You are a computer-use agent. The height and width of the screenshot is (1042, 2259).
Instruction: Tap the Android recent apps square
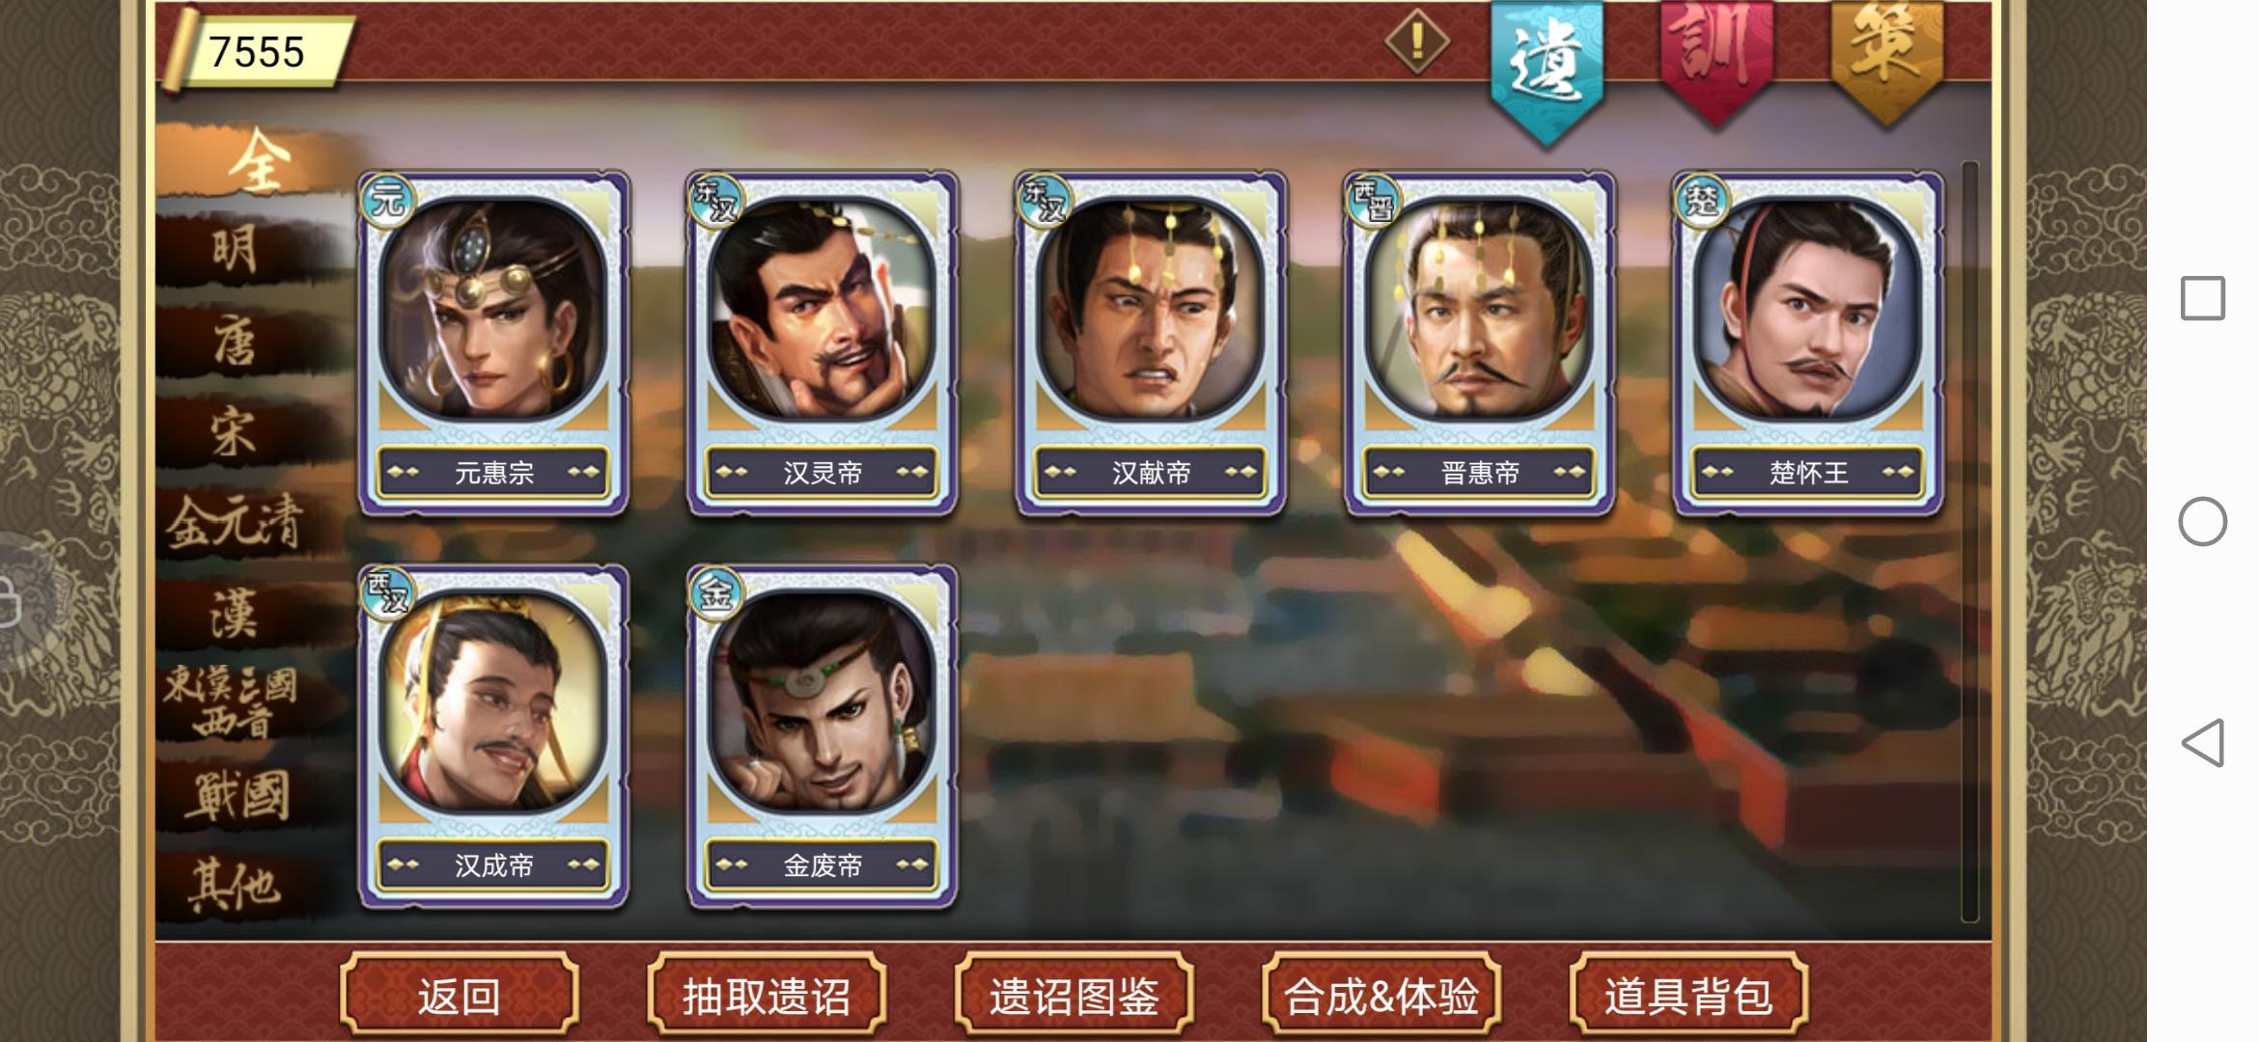2203,298
